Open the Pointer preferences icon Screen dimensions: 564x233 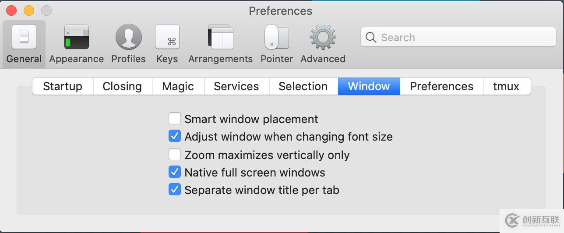point(277,37)
